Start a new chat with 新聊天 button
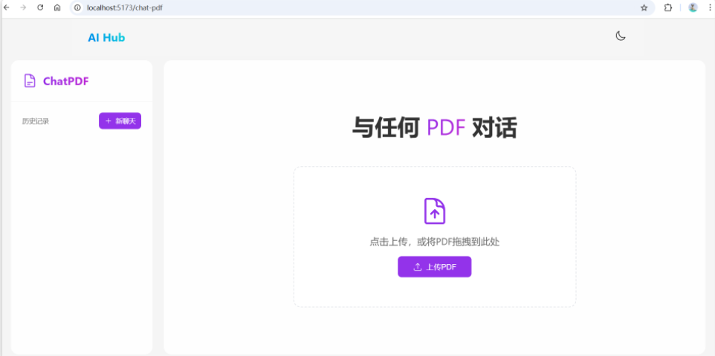 pyautogui.click(x=120, y=121)
